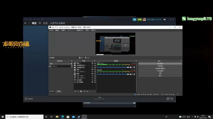This screenshot has width=213, height=119.
Task: Open the OBS 文件(F) menu
Action: pyautogui.click(x=51, y=30)
